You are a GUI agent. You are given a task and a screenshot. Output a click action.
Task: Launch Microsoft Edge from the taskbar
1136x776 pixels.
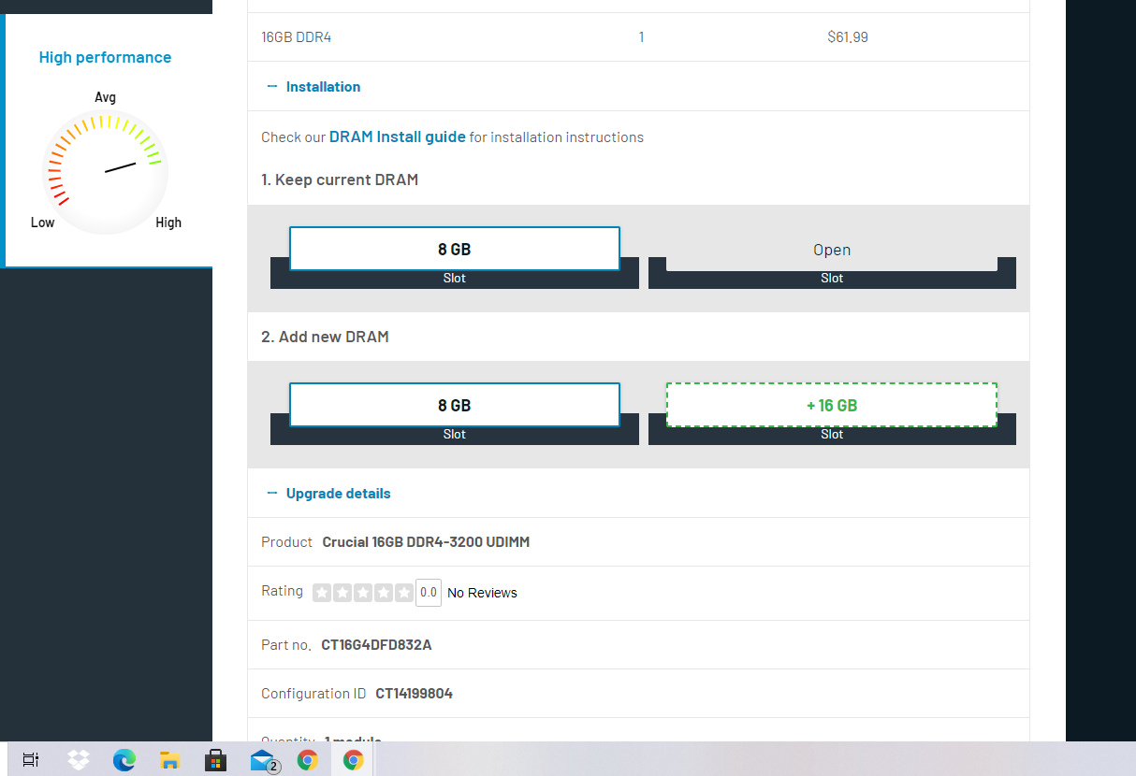pos(124,760)
